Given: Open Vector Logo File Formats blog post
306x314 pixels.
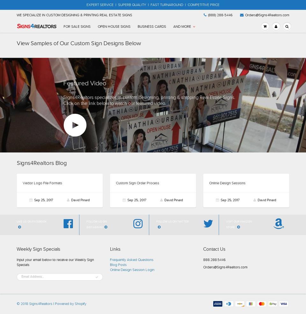Looking at the screenshot, I should point(42,183).
